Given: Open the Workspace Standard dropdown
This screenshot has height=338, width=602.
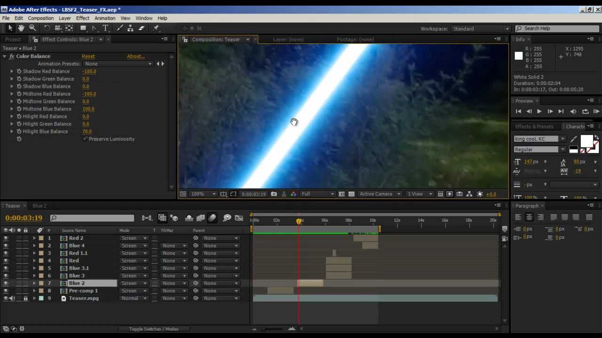Looking at the screenshot, I should pyautogui.click(x=481, y=29).
